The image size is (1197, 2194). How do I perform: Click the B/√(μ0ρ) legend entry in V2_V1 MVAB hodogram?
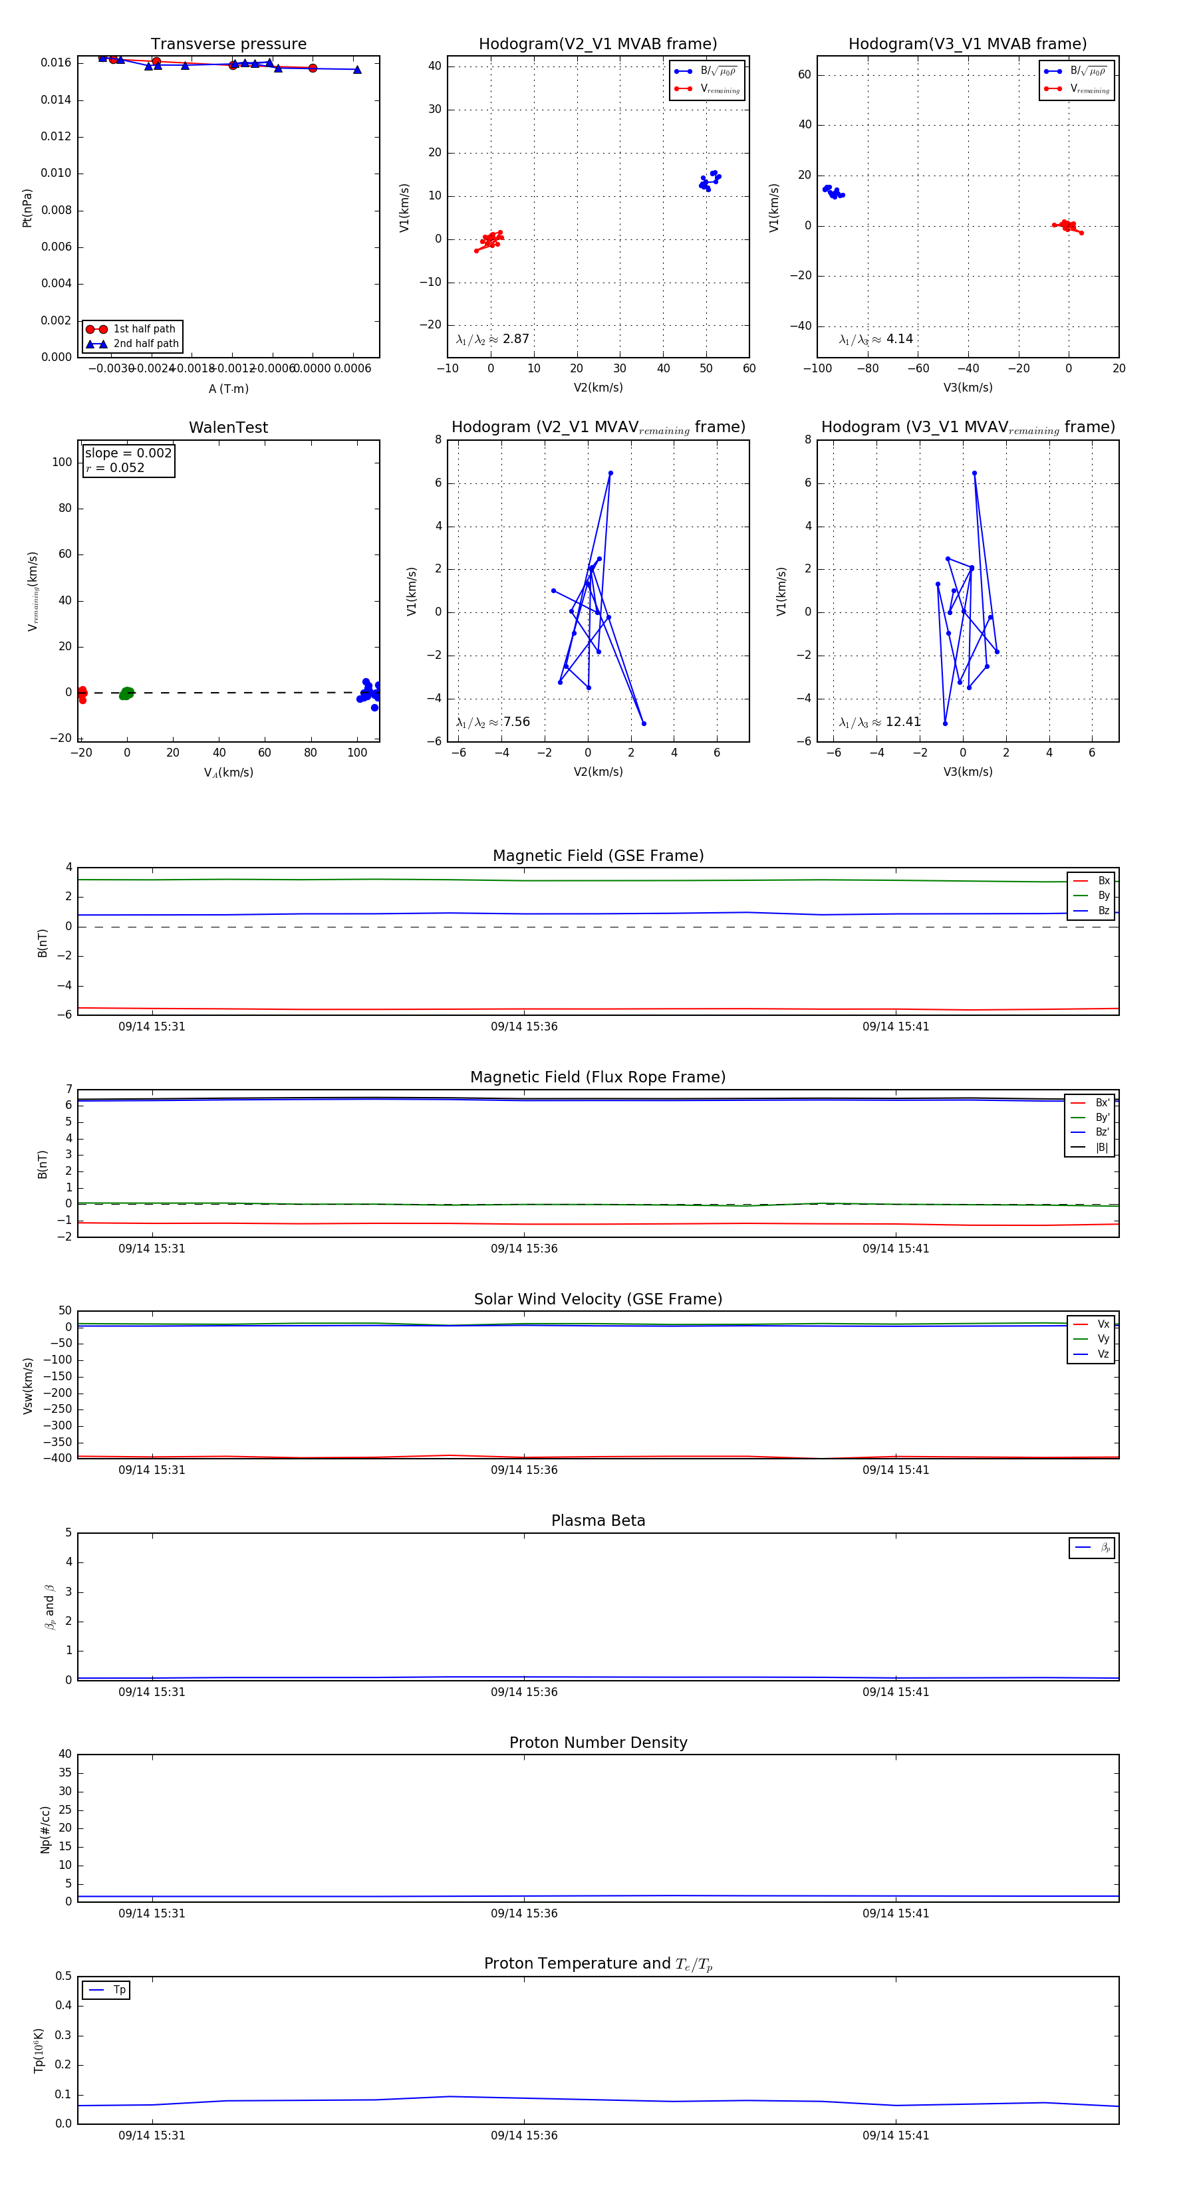point(707,72)
